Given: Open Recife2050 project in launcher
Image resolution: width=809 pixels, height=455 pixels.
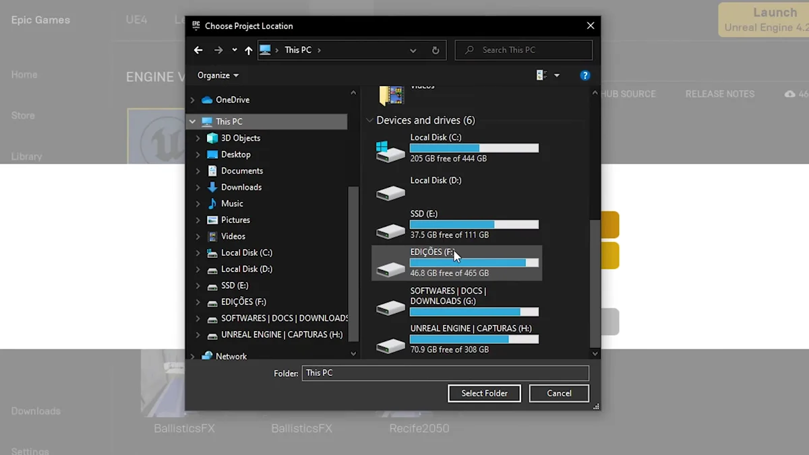Looking at the screenshot, I should pos(419,428).
